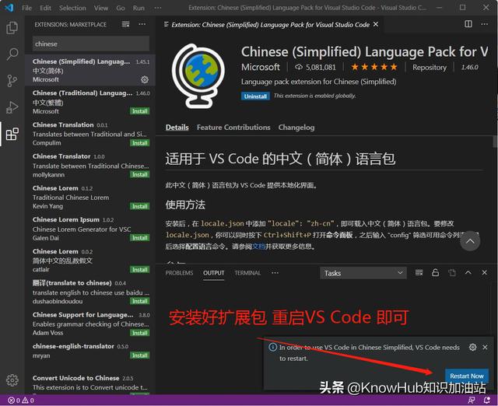Install Chinese Lorem by catlair
The height and width of the screenshot is (406, 498).
(x=140, y=270)
